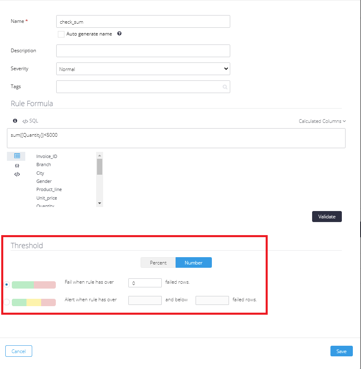Switch threshold mode to Number
Image resolution: width=361 pixels, height=369 pixels.
(x=194, y=262)
